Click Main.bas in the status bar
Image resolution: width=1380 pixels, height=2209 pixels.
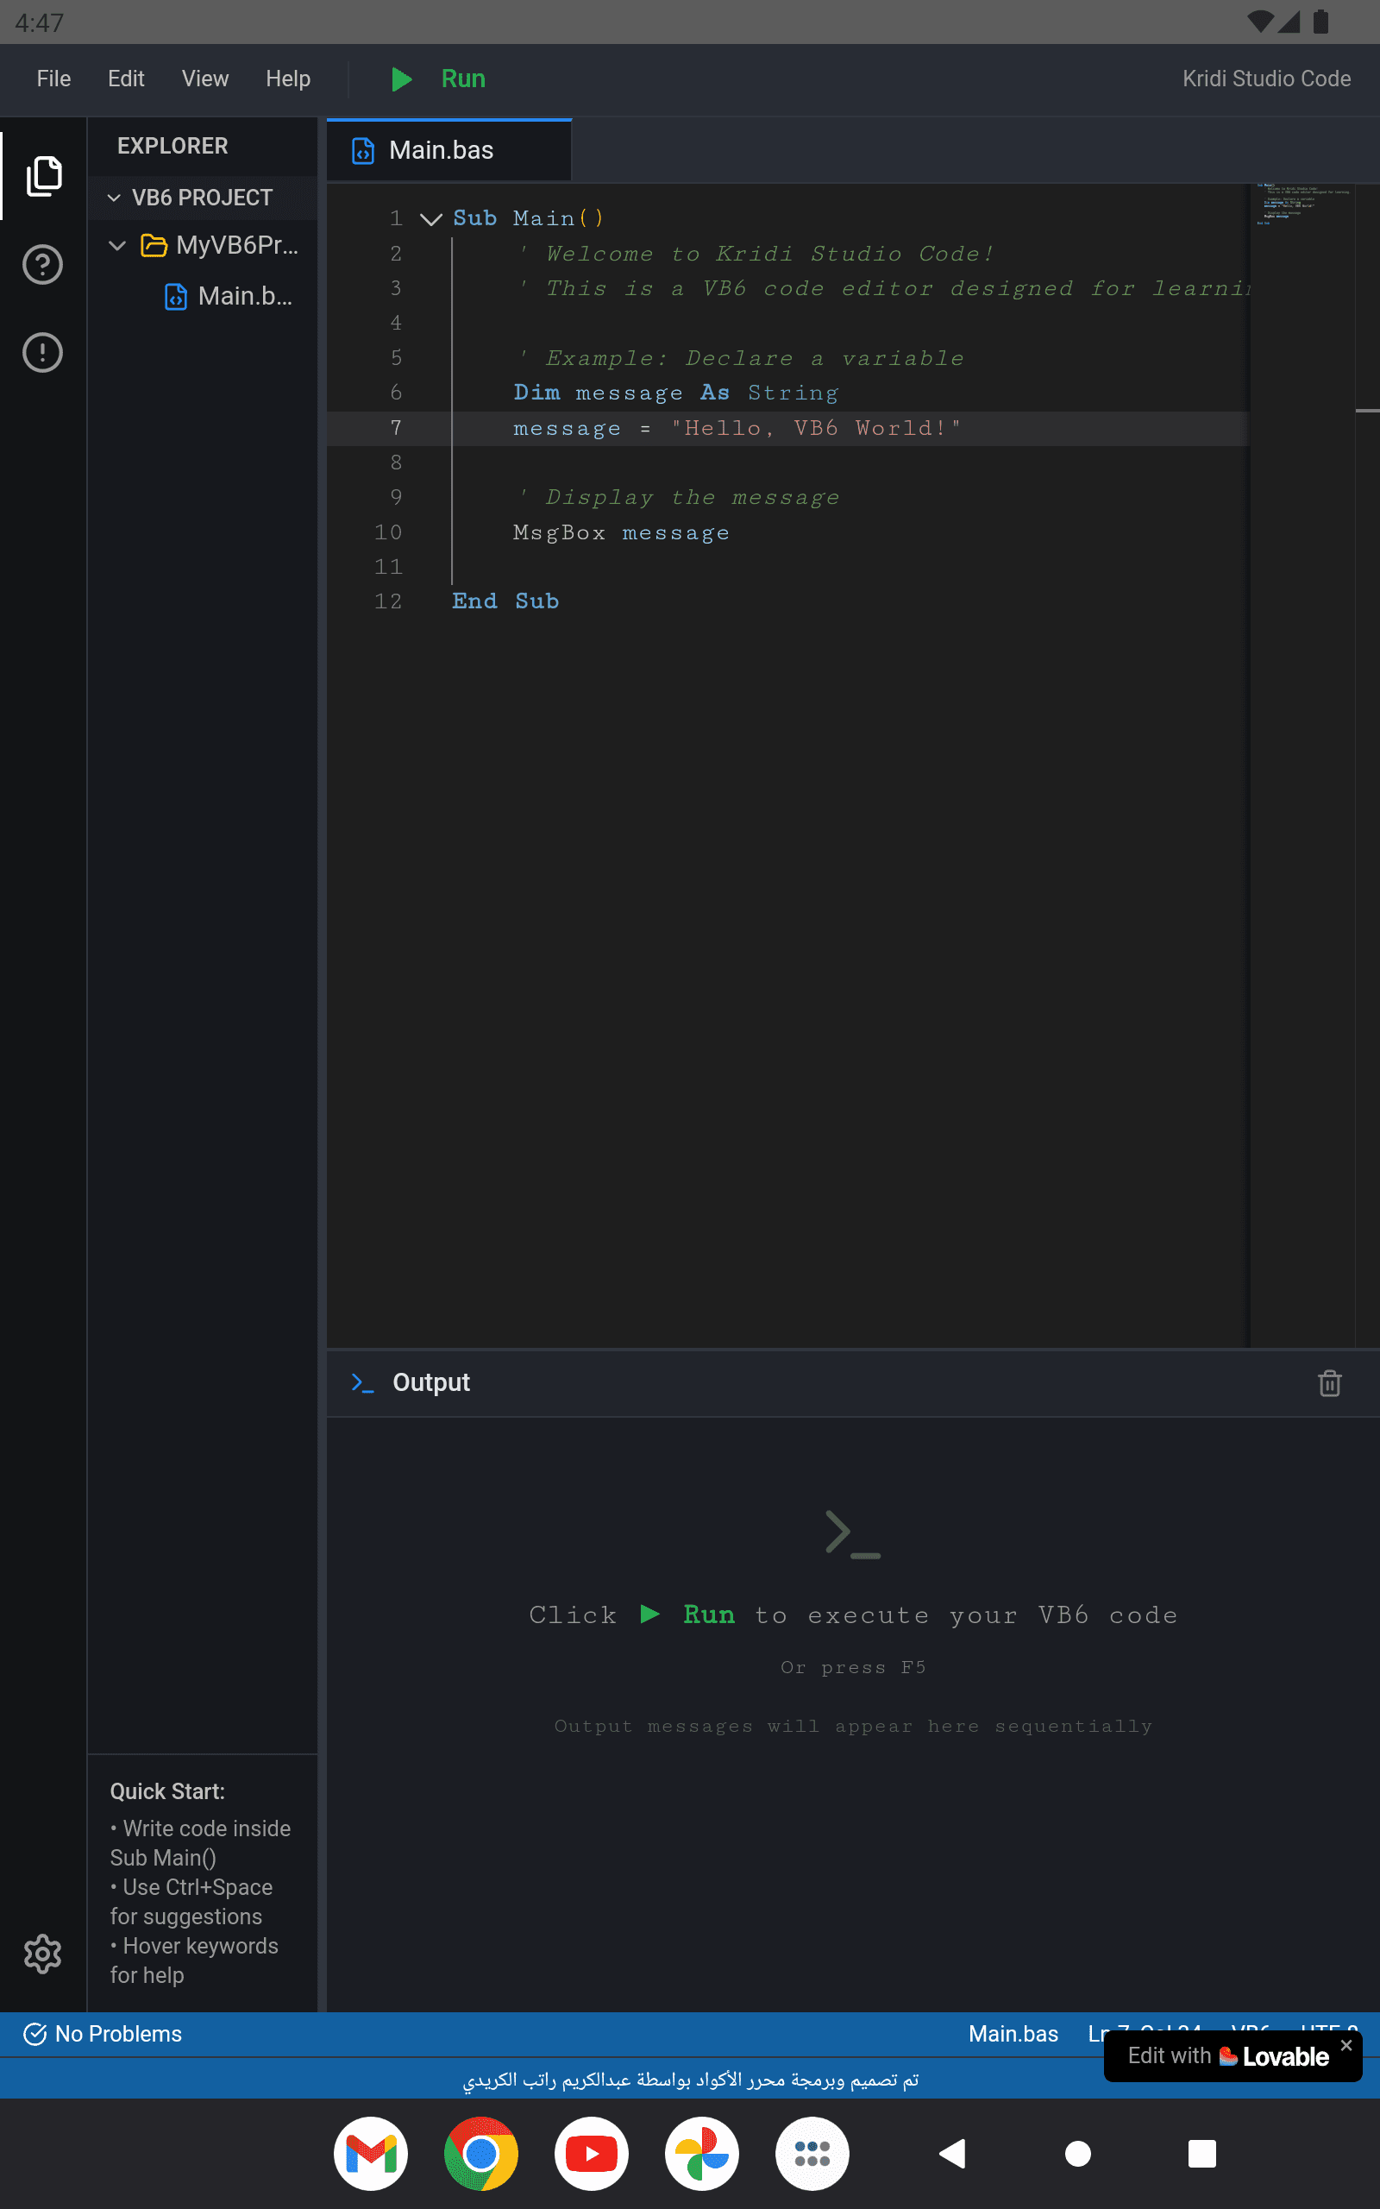click(x=1013, y=2034)
